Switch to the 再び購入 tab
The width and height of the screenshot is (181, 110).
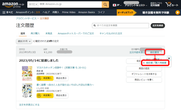pyautogui.click(x=35, y=33)
